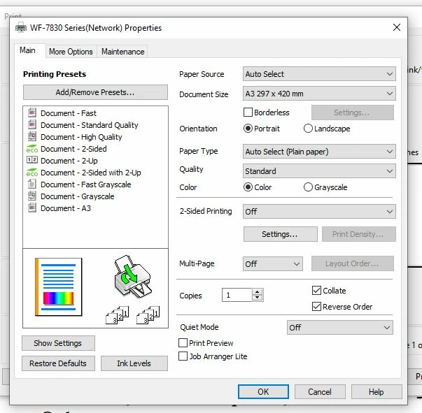Select Grayscale printing

308,187
